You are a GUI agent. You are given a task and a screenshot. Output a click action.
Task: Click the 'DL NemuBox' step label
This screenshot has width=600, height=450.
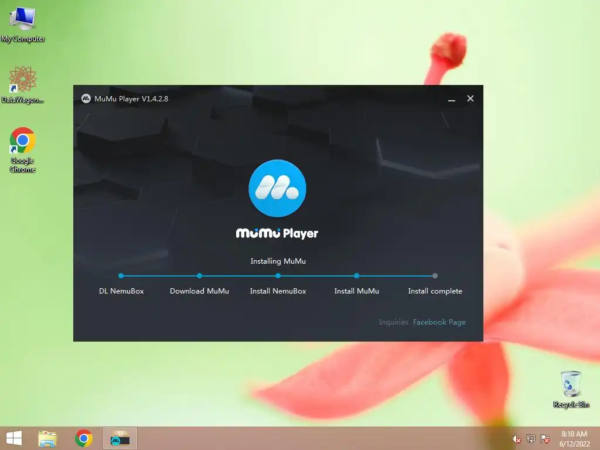click(x=121, y=291)
